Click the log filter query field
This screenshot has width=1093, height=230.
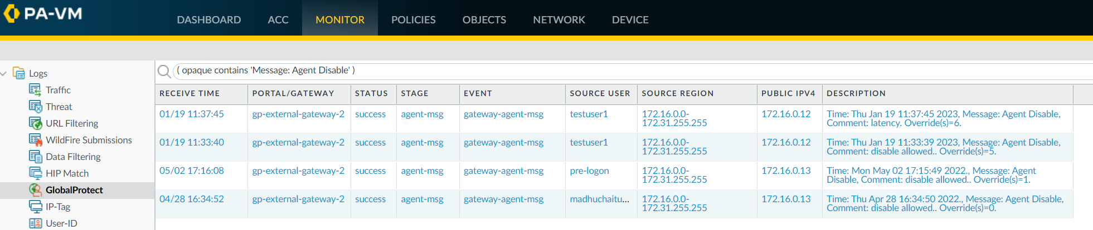[x=557, y=71]
